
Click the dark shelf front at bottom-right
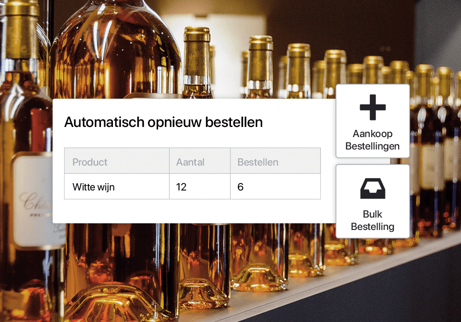tap(382, 293)
